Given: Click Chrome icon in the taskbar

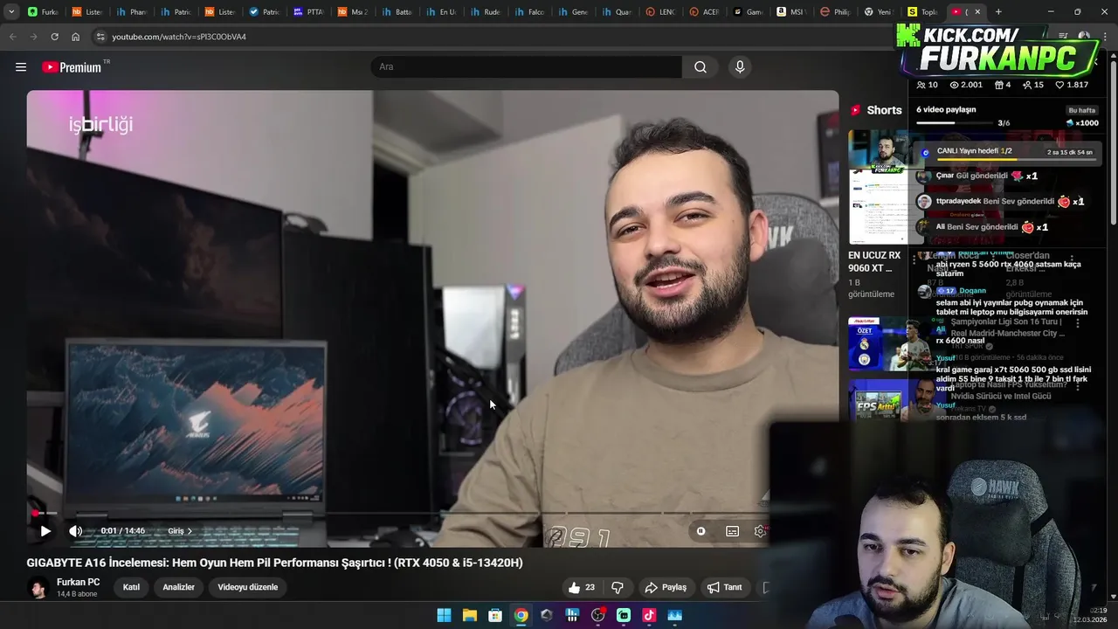Looking at the screenshot, I should point(521,615).
